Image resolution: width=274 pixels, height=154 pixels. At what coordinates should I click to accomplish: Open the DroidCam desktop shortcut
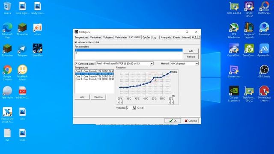point(249,50)
